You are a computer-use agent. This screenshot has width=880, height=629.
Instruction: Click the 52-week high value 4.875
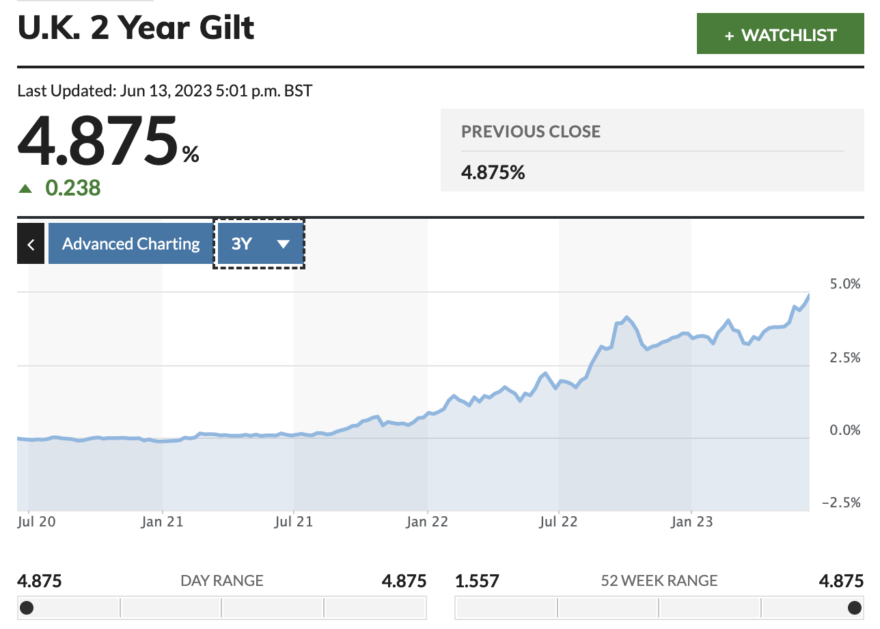tap(841, 581)
